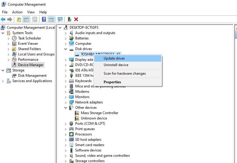Choose Scan for hardware changes context entry

[128, 73]
